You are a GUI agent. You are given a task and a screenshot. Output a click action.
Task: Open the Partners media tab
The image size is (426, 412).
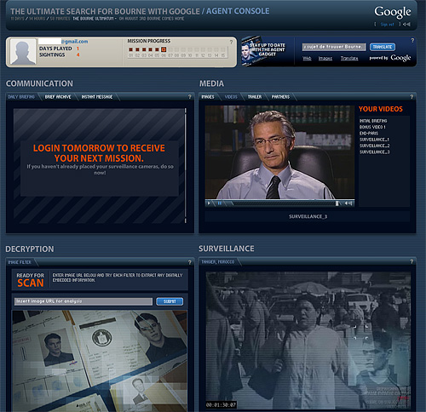point(280,97)
